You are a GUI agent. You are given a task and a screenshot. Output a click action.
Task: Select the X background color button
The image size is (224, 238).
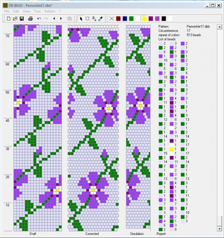click(x=112, y=19)
